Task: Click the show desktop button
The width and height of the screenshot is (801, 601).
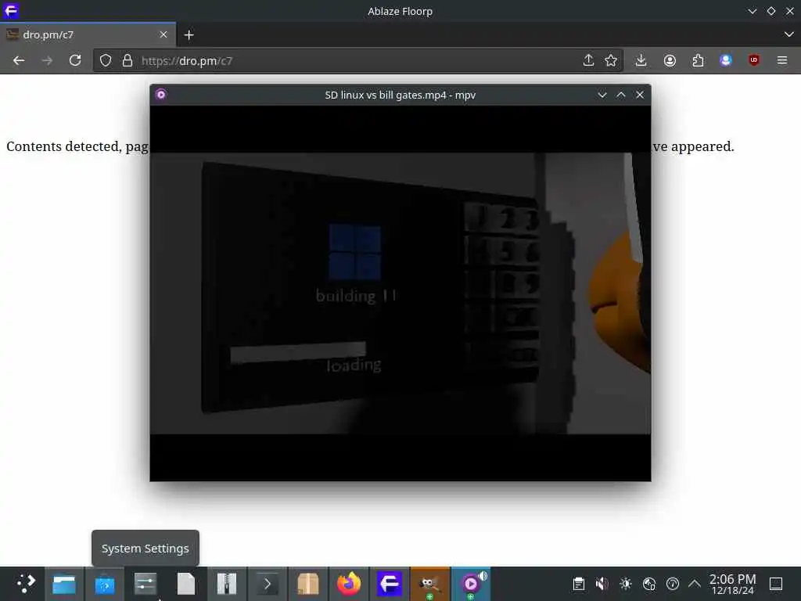Action: tap(776, 584)
